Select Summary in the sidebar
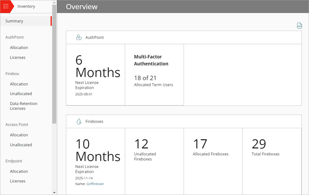 tap(15, 21)
